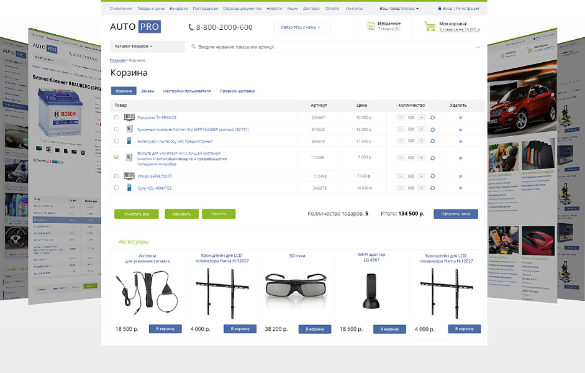Uncheck the Фильтр для VAX checkbox

[116, 158]
